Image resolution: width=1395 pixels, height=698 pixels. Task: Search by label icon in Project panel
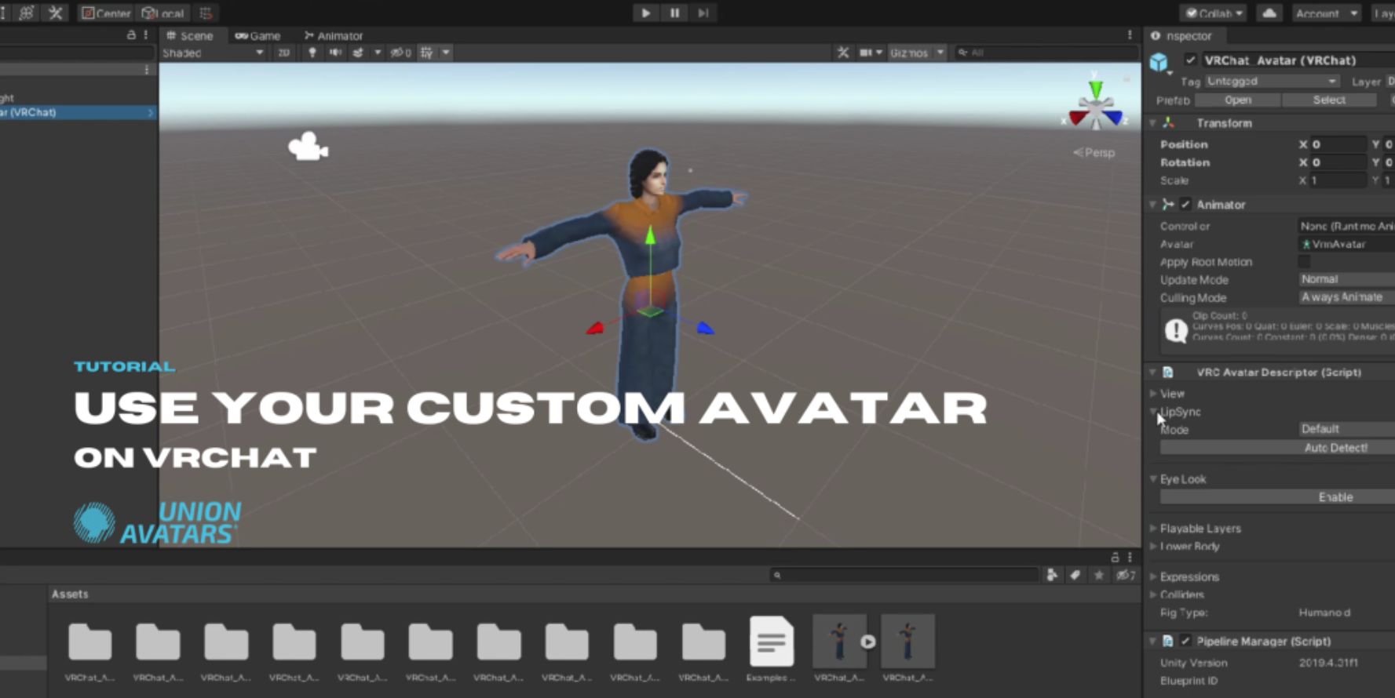click(x=1075, y=576)
